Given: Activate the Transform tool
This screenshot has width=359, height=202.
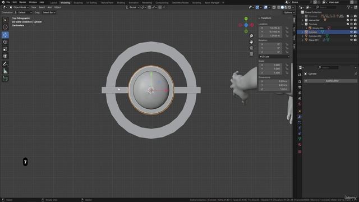Looking at the screenshot, I should tap(5, 56).
